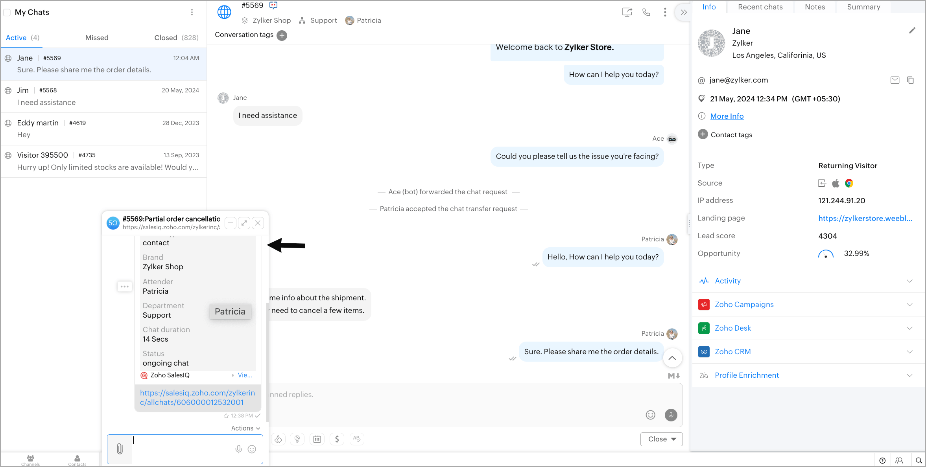Collapse the right info panel with double-chevron
926x467 pixels.
(684, 12)
